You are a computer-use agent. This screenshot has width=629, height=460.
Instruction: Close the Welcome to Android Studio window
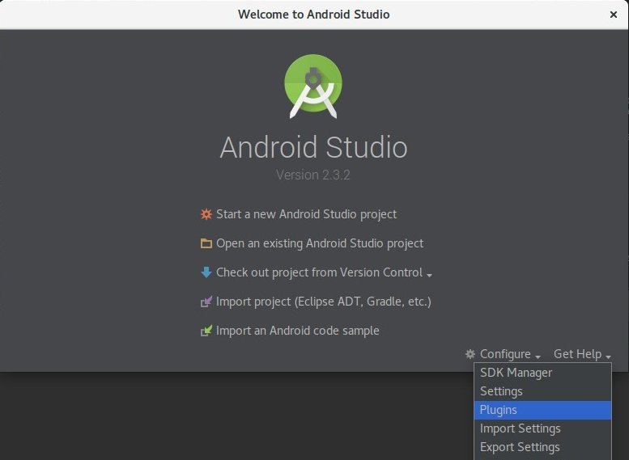(614, 15)
